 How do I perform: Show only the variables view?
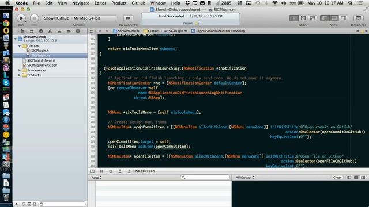(349, 178)
